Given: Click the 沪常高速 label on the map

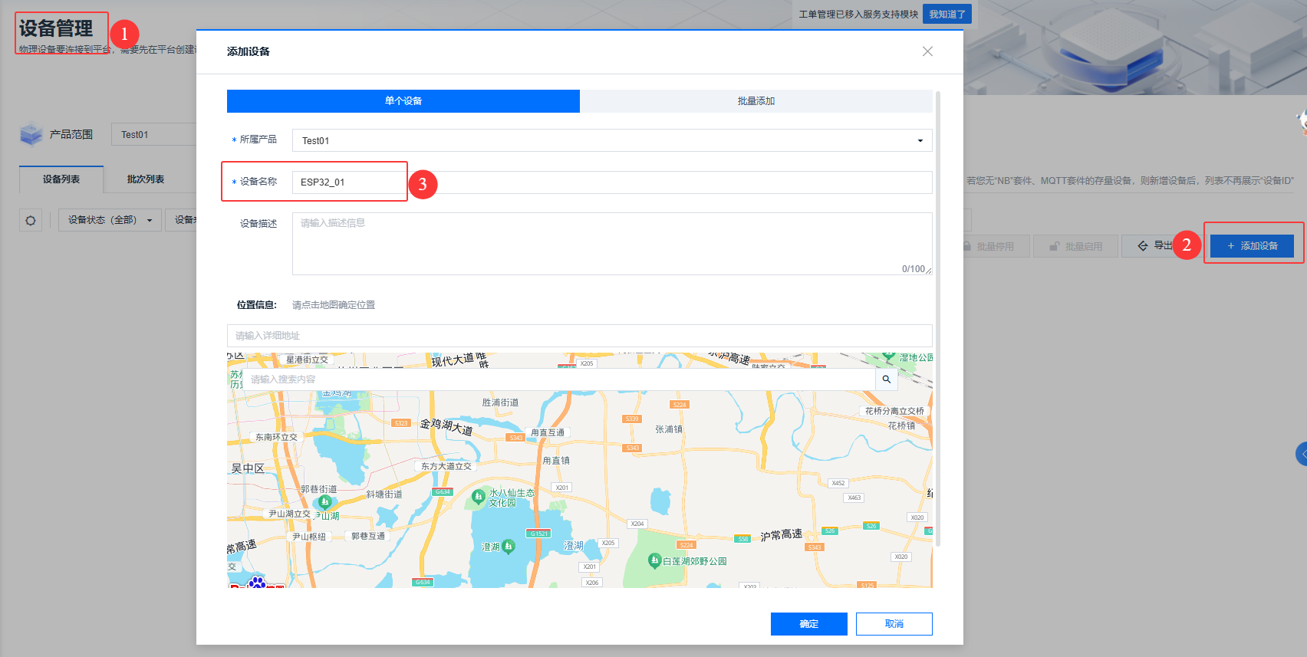Looking at the screenshot, I should click(x=782, y=534).
